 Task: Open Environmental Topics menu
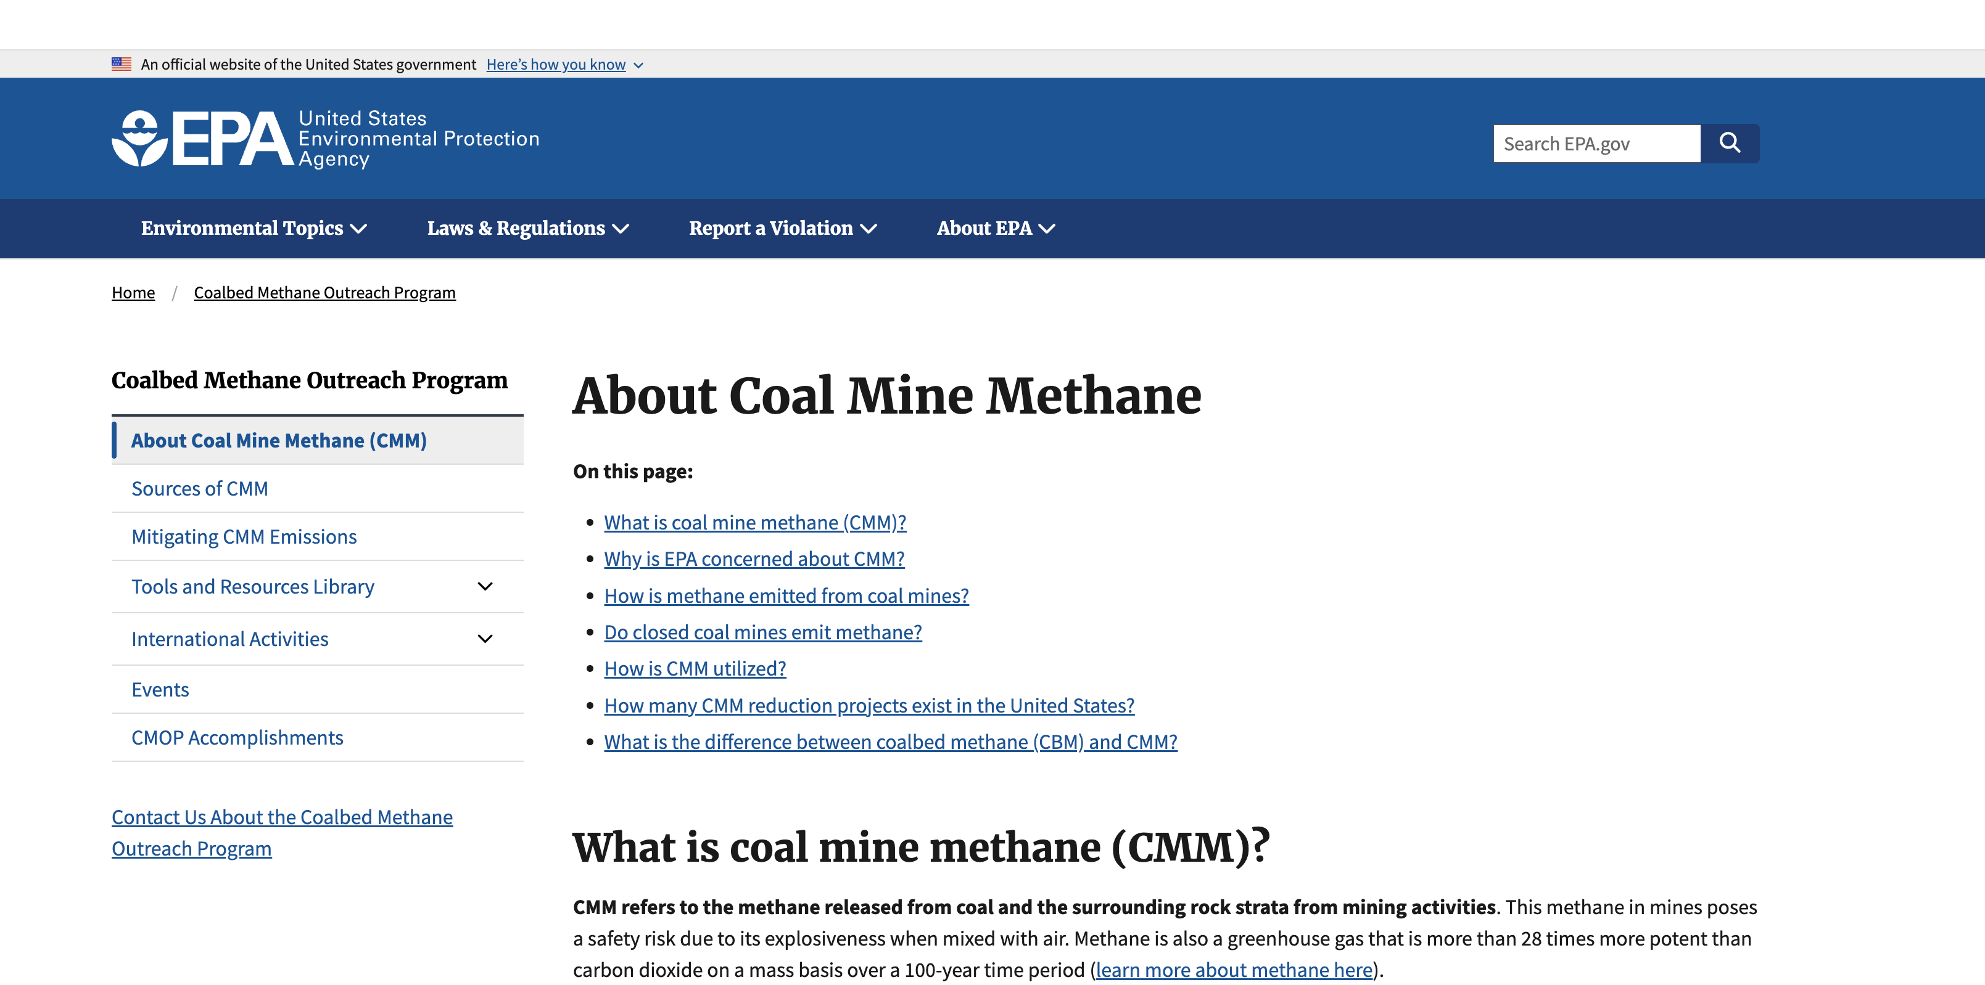(x=254, y=229)
